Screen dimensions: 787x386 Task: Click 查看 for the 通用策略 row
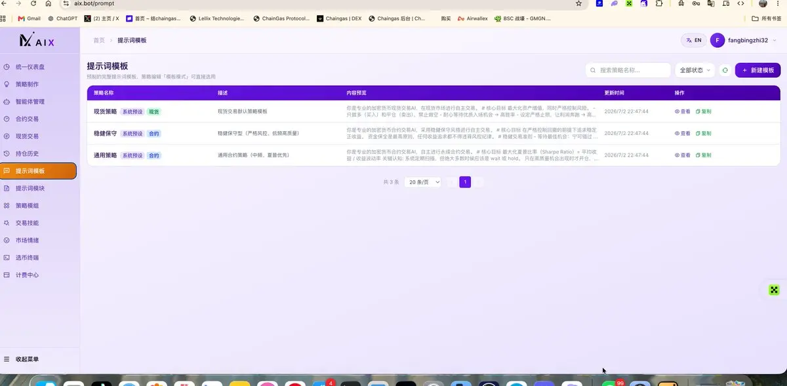click(683, 155)
